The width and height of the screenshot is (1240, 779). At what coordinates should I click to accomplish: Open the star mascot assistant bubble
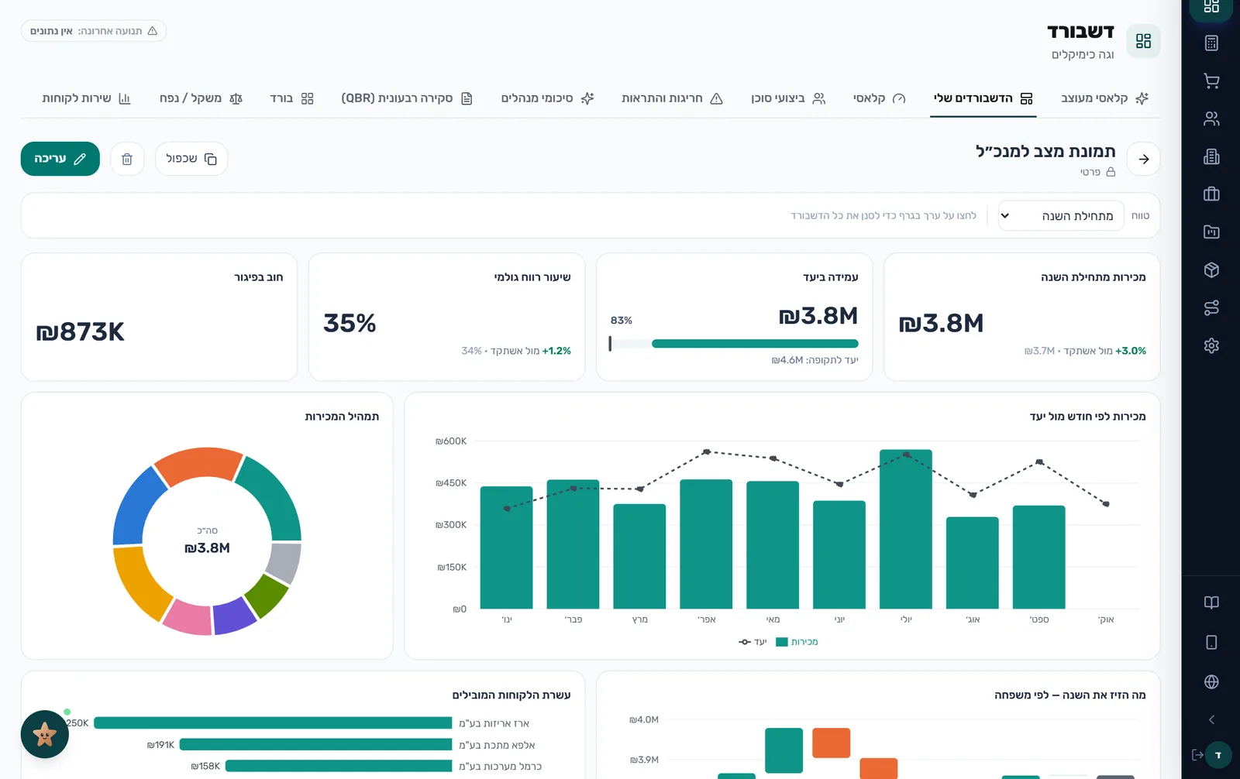click(44, 734)
